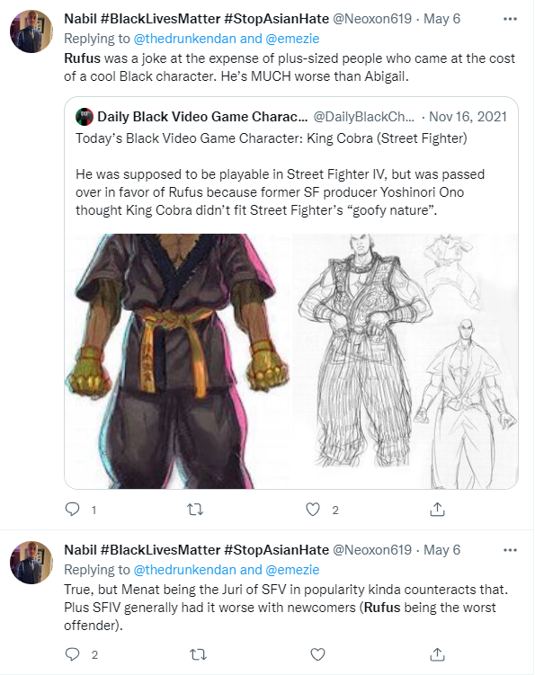Viewport: 535px width, 675px height.
Task: Open more options on second tweet
Action: pyautogui.click(x=510, y=550)
